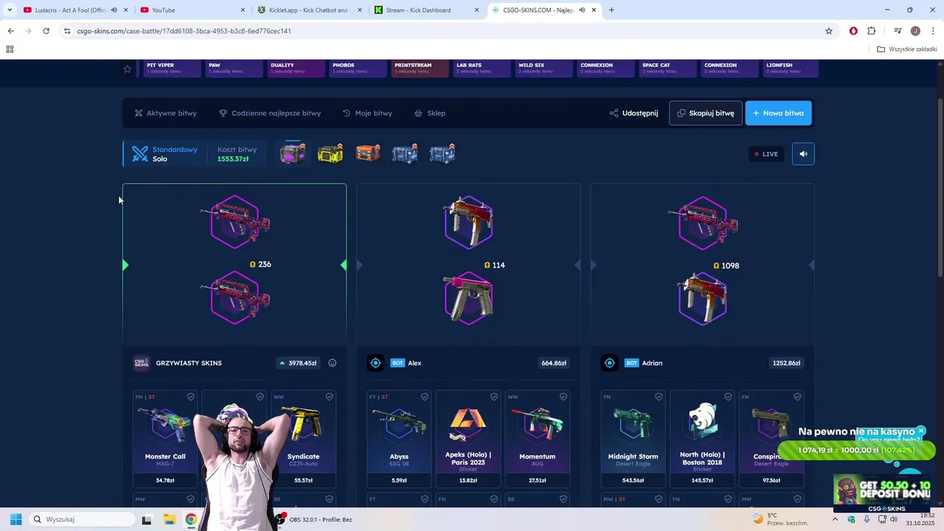Open the Midnight Storm Desert Eagle card
This screenshot has height=531, width=944.
pyautogui.click(x=633, y=438)
